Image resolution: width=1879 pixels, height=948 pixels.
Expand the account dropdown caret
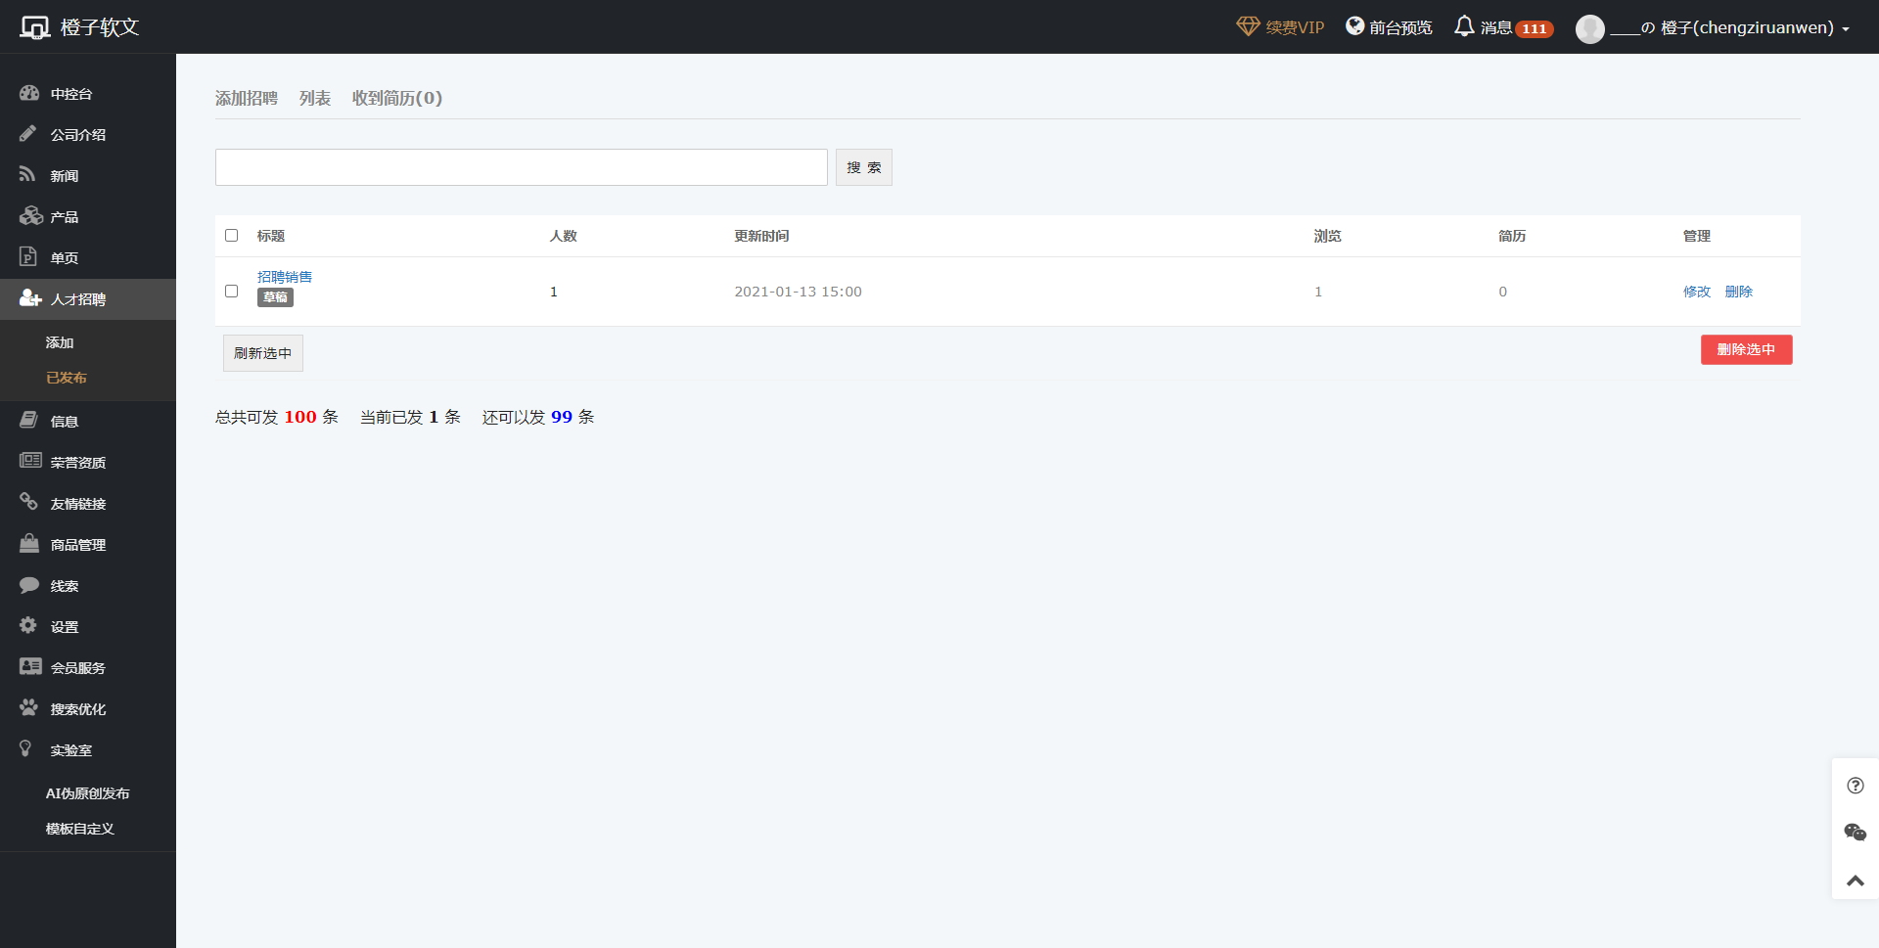click(x=1846, y=29)
